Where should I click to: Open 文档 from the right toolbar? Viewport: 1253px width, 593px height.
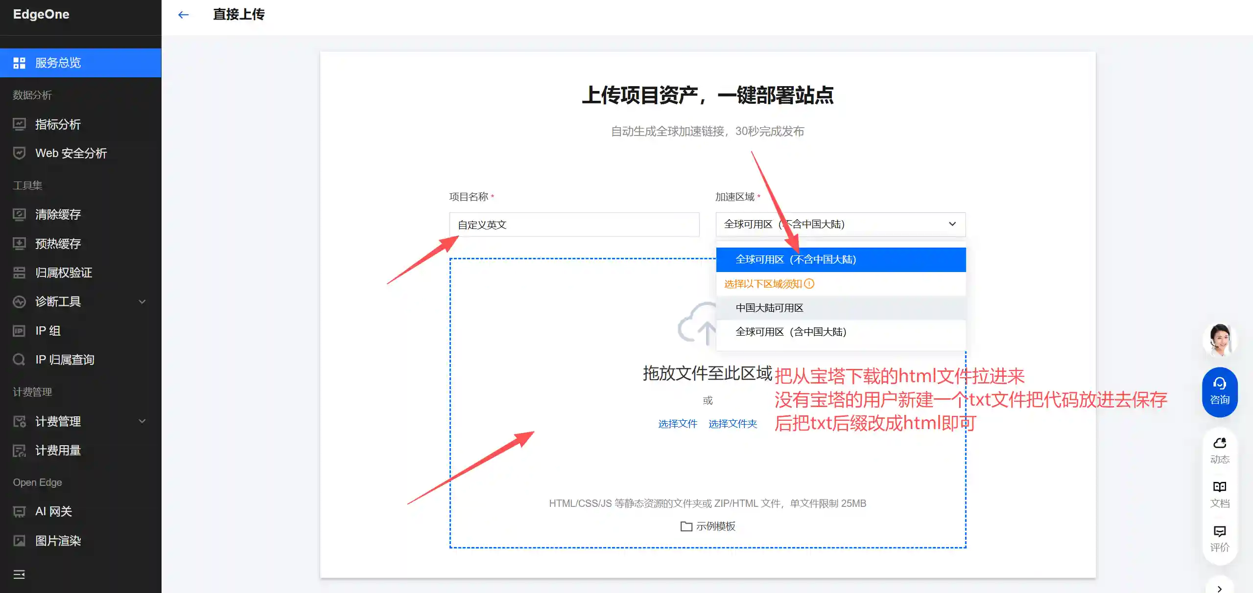click(1220, 494)
